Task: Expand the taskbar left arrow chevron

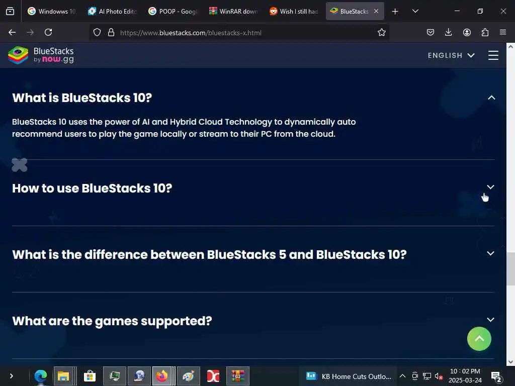Action: [x=11, y=376]
